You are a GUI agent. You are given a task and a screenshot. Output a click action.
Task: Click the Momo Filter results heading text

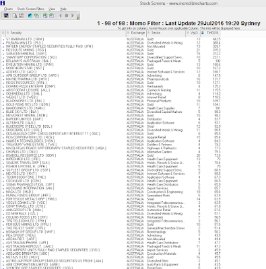coord(178,24)
